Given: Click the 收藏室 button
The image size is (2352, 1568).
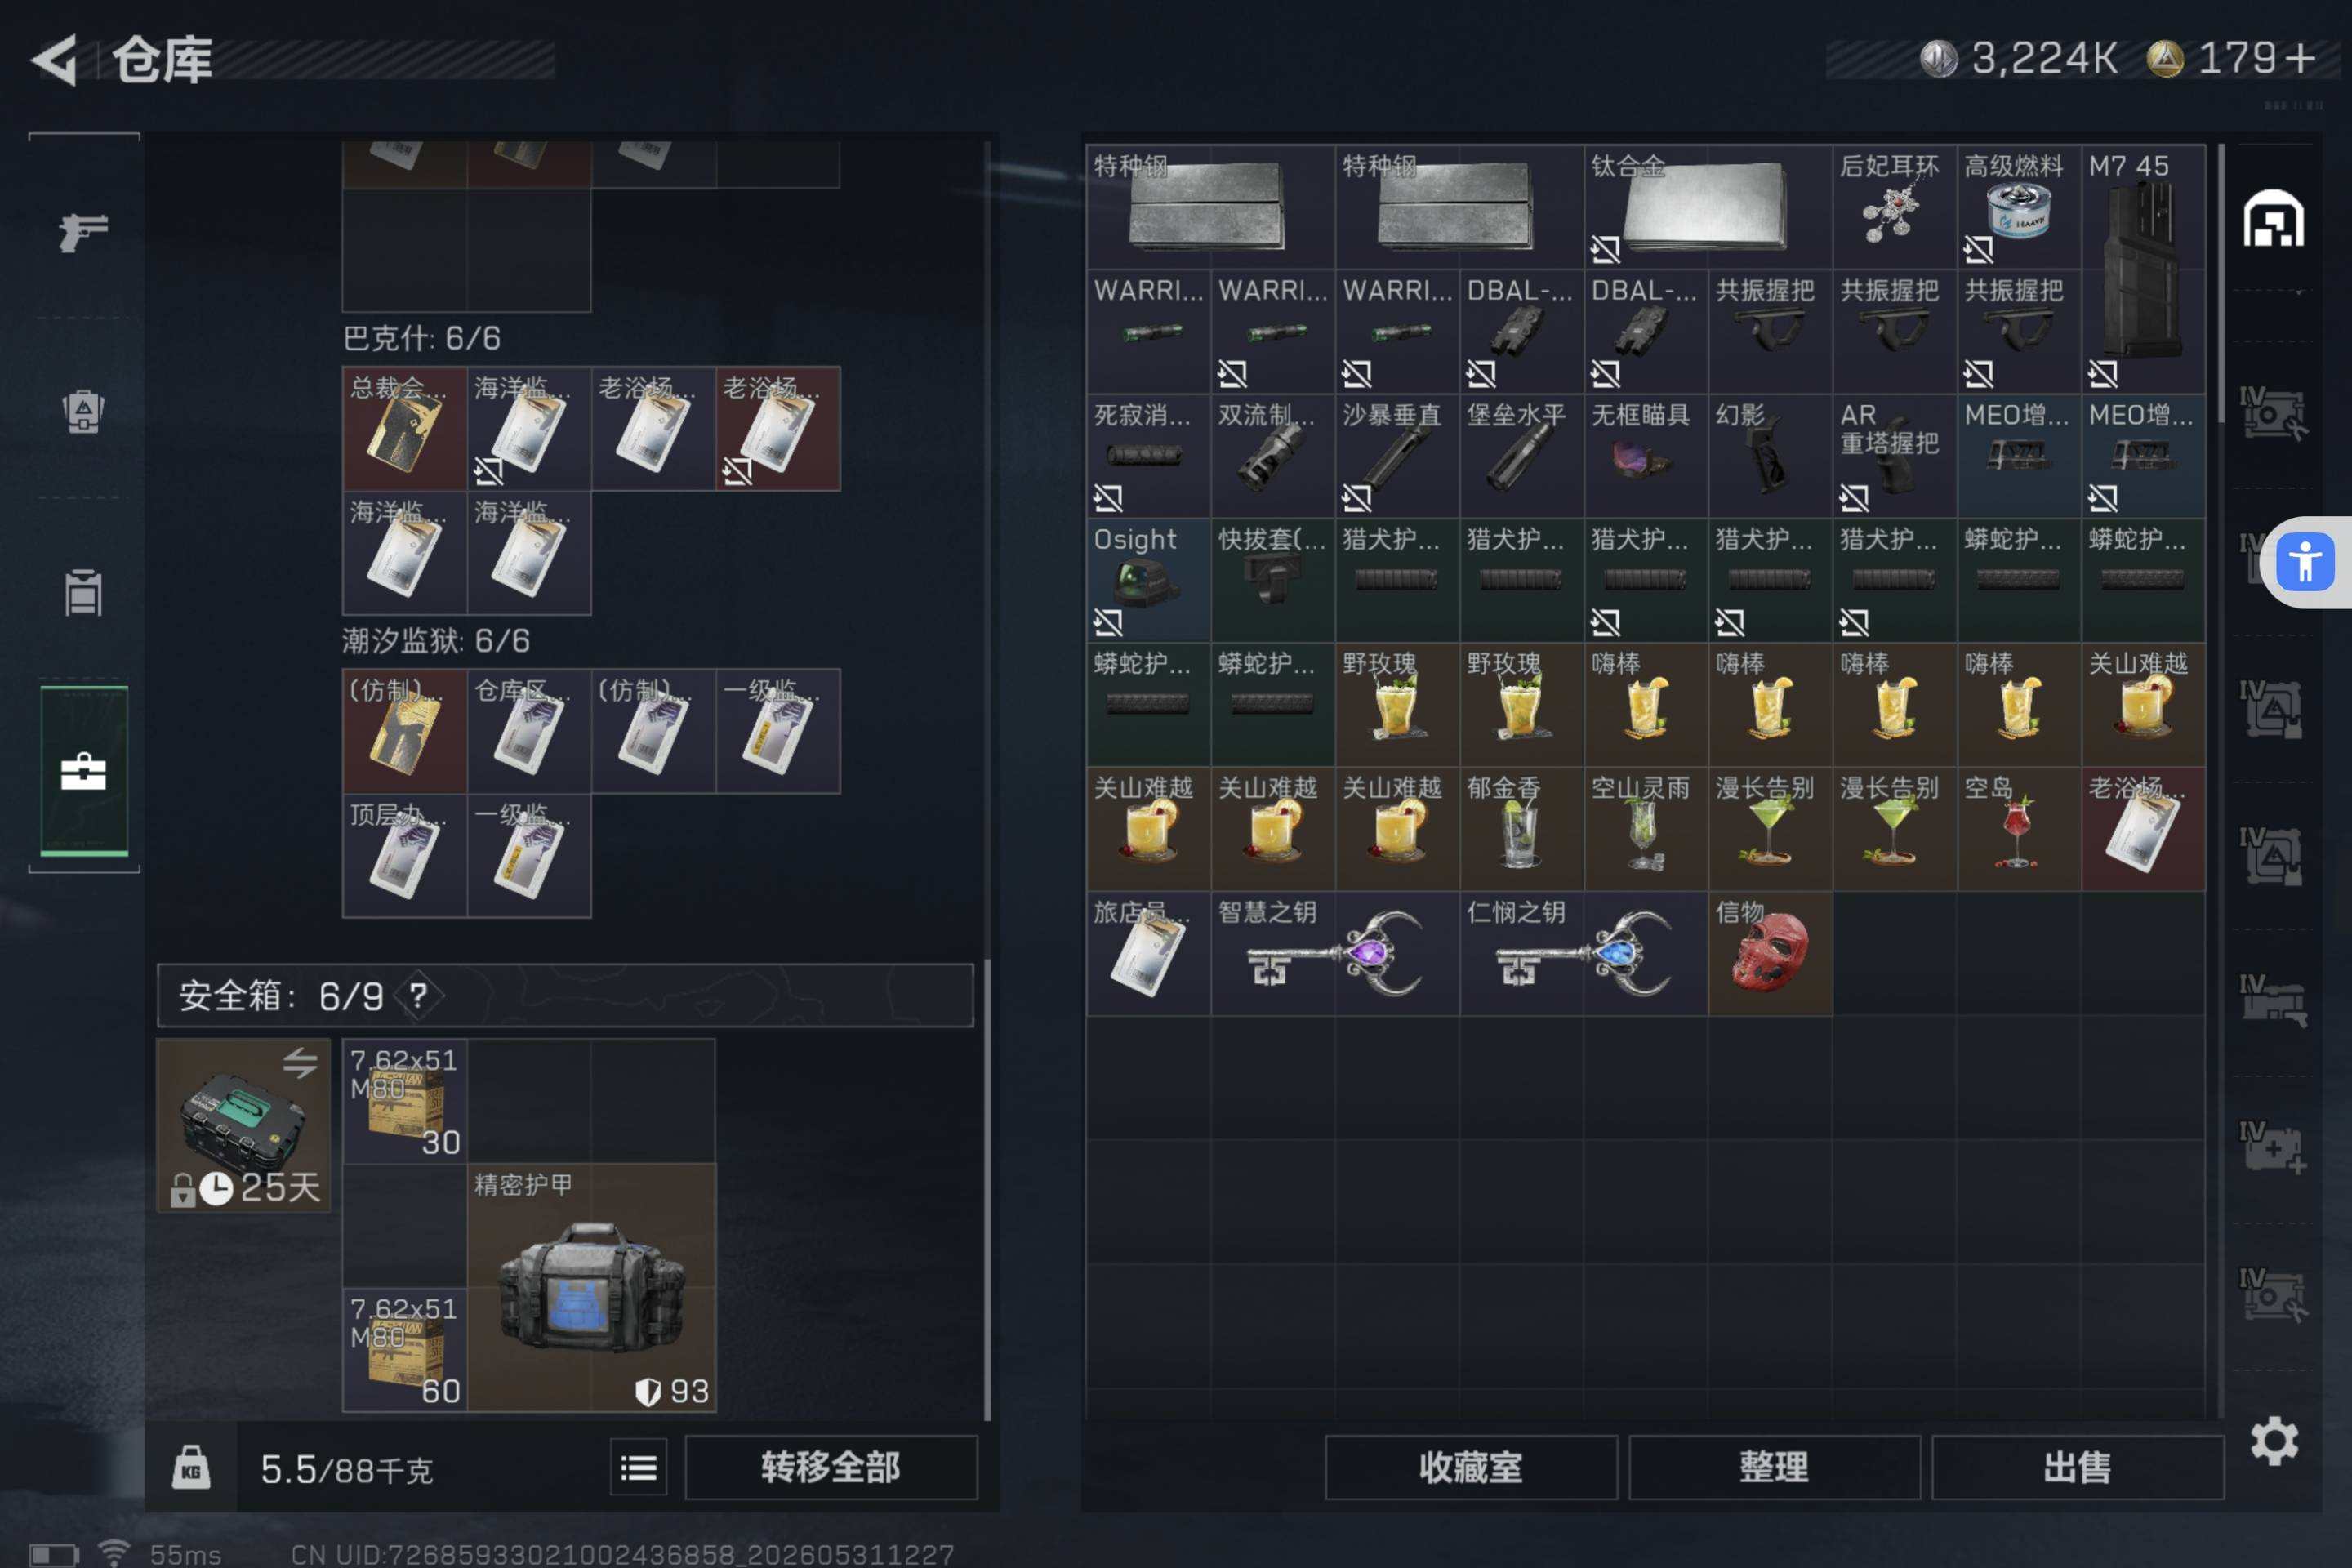Looking at the screenshot, I should coord(1471,1467).
